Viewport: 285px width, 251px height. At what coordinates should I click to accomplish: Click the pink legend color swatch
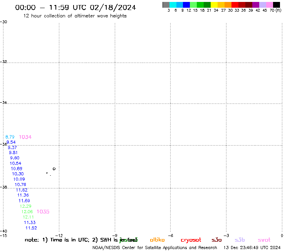point(269,5)
